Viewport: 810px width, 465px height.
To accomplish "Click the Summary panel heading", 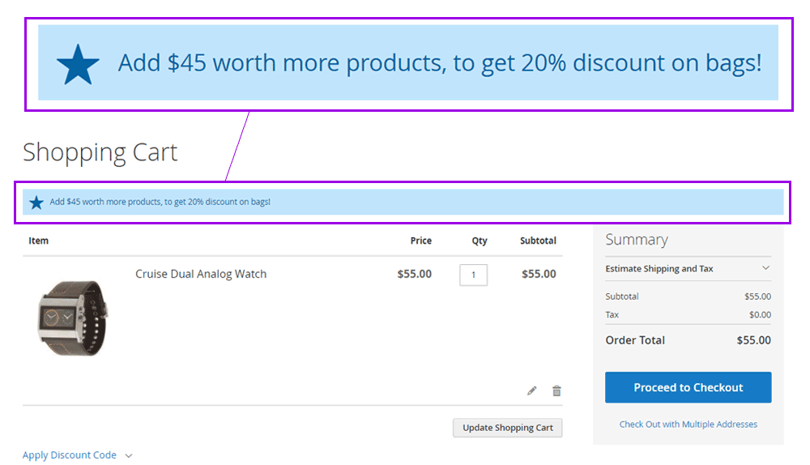I will (x=637, y=240).
